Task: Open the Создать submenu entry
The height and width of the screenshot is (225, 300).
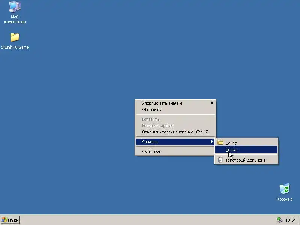Action: point(175,142)
